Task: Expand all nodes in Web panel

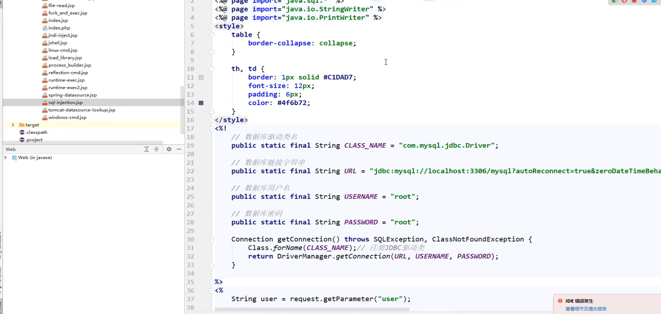Action: 147,149
